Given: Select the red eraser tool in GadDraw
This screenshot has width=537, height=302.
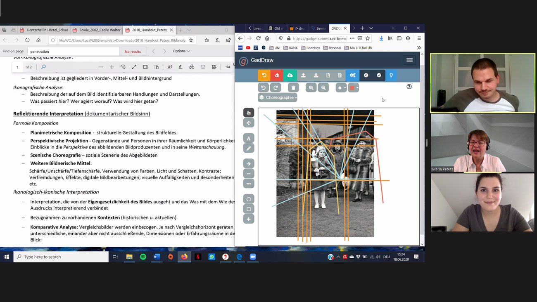Looking at the screenshot, I should (277, 75).
